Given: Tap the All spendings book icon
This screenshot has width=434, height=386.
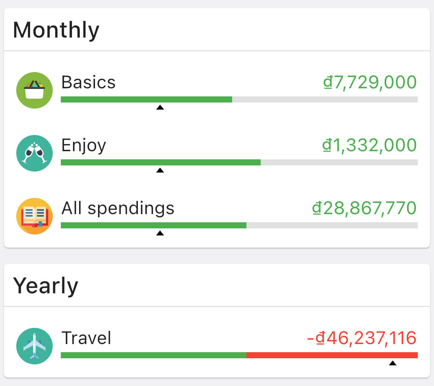Looking at the screenshot, I should 34,216.
